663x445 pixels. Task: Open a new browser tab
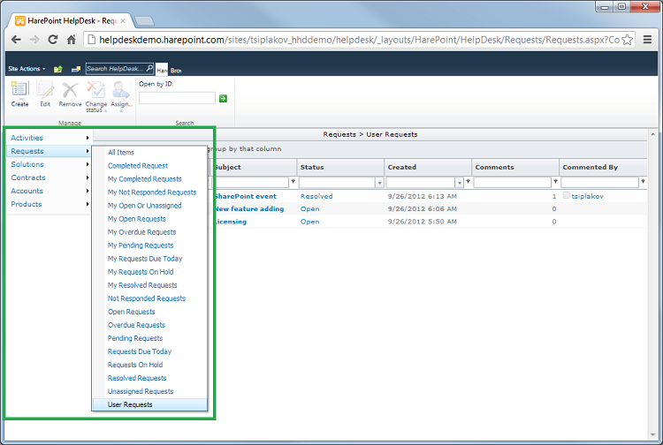click(x=145, y=21)
